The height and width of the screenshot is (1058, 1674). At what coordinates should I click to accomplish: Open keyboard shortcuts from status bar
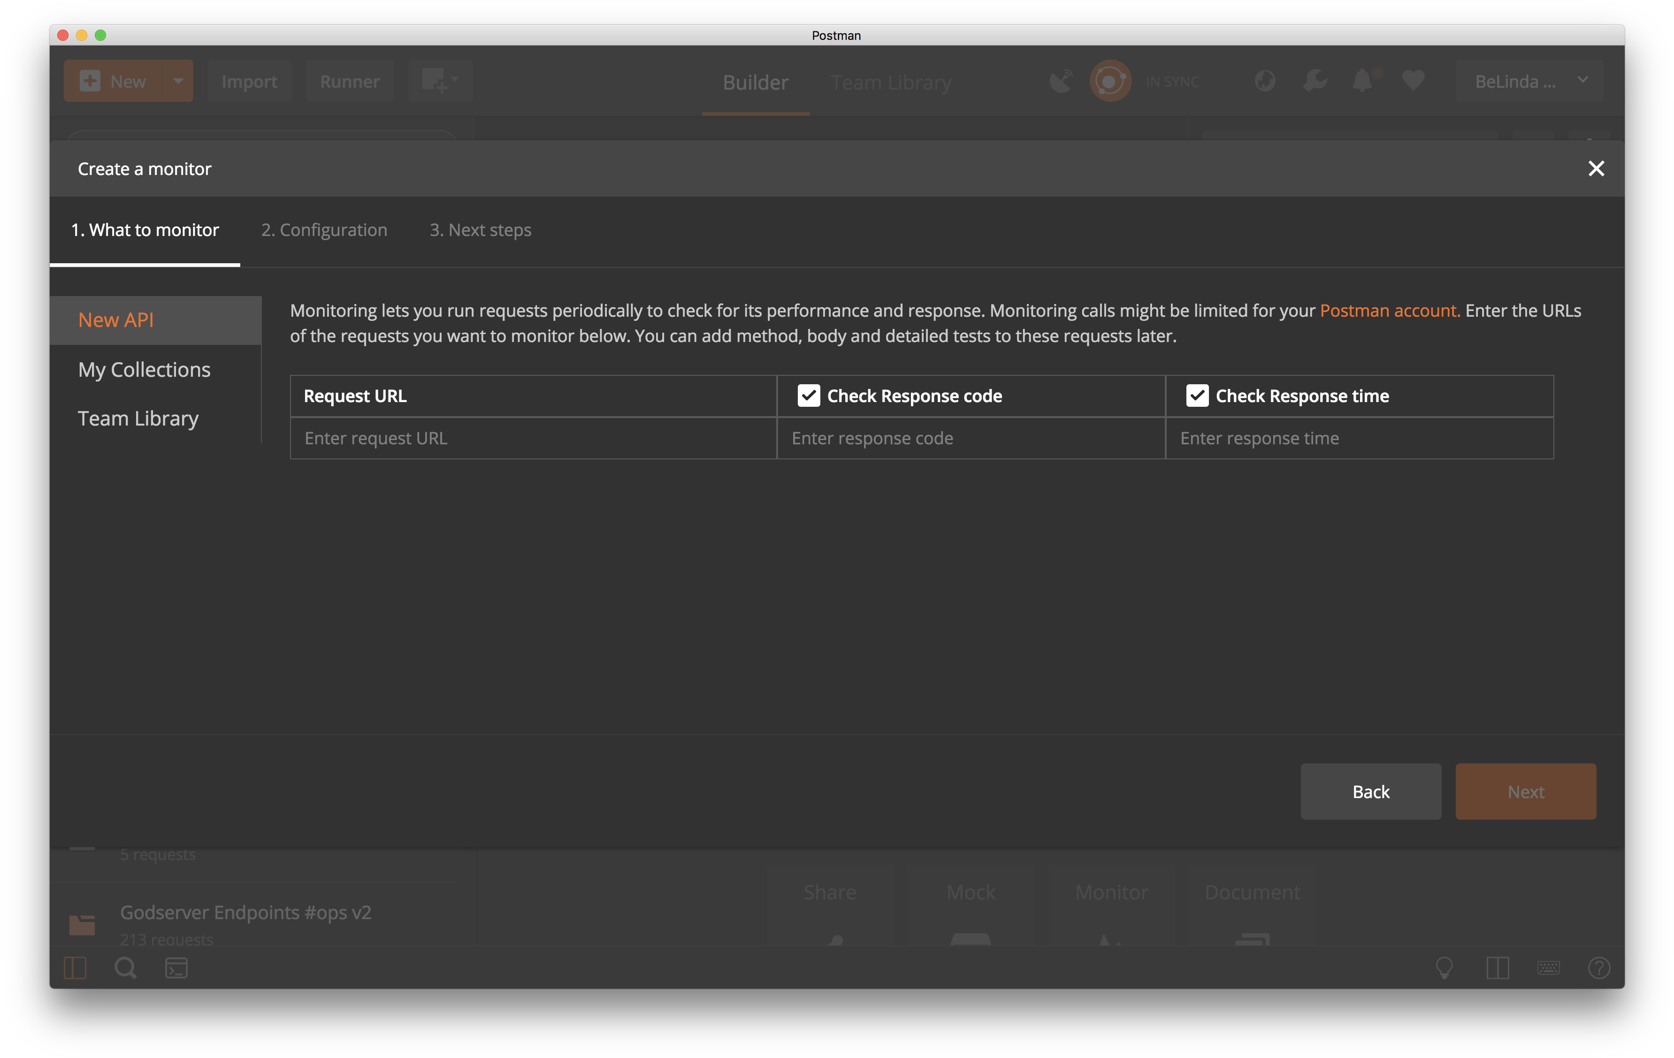(1549, 967)
